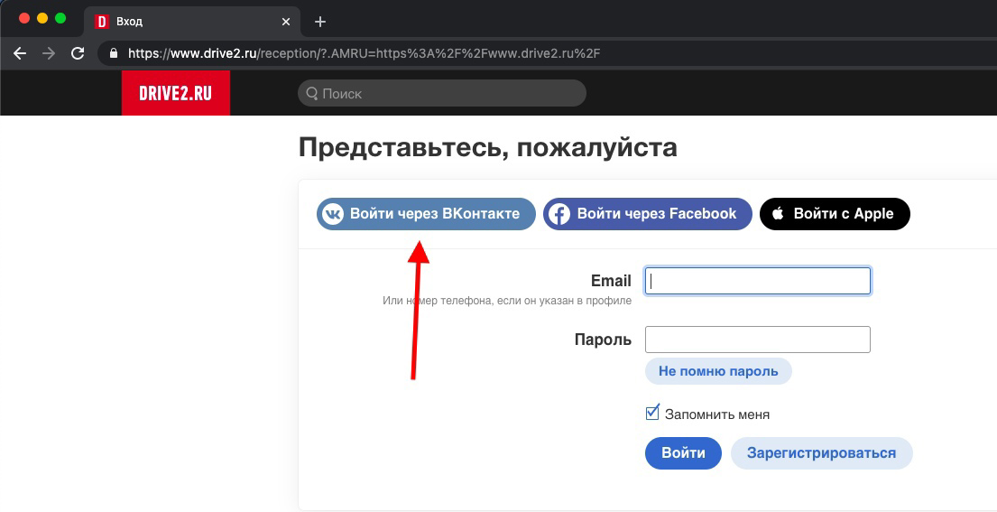This screenshot has height=512, width=997.
Task: Open the Зарегистрироваться registration button
Action: (x=821, y=453)
